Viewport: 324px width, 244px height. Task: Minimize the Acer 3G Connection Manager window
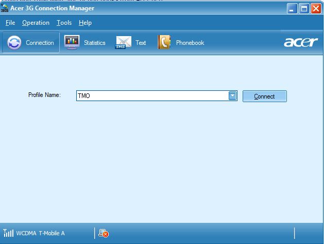(292, 9)
